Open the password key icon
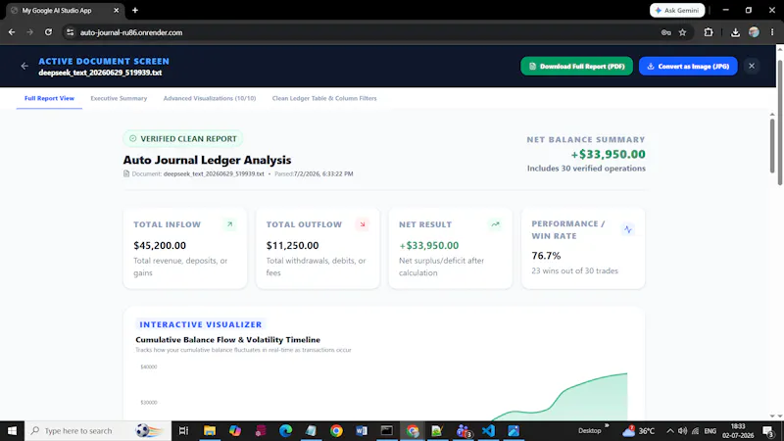The height and width of the screenshot is (441, 784). pyautogui.click(x=666, y=32)
